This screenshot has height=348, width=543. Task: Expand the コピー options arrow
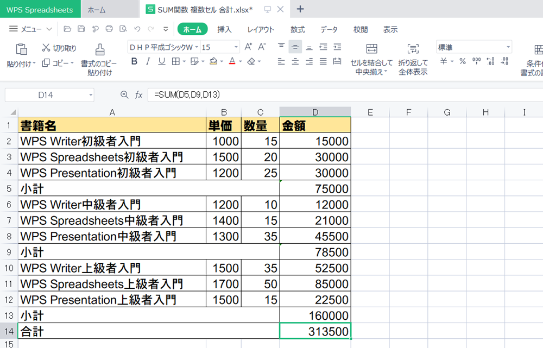click(72, 63)
